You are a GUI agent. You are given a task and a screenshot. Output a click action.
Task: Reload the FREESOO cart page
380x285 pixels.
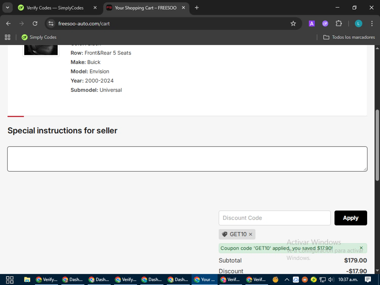35,24
